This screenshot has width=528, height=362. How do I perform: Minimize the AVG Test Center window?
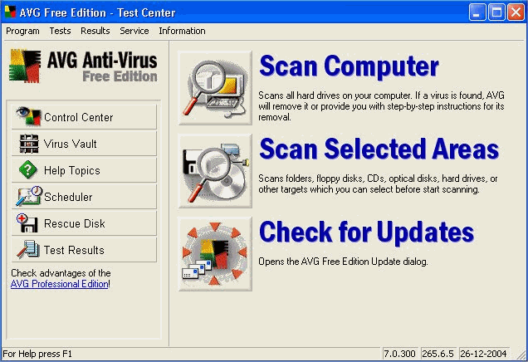click(x=477, y=12)
